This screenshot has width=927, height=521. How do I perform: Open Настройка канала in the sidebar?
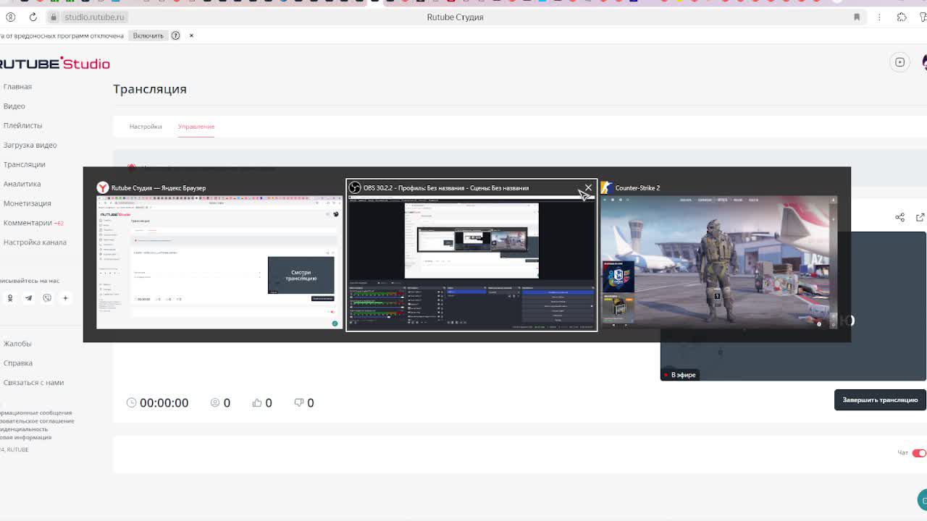point(35,242)
